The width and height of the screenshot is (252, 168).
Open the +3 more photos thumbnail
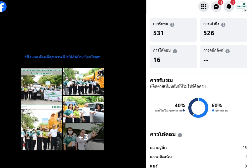[x=83, y=137]
